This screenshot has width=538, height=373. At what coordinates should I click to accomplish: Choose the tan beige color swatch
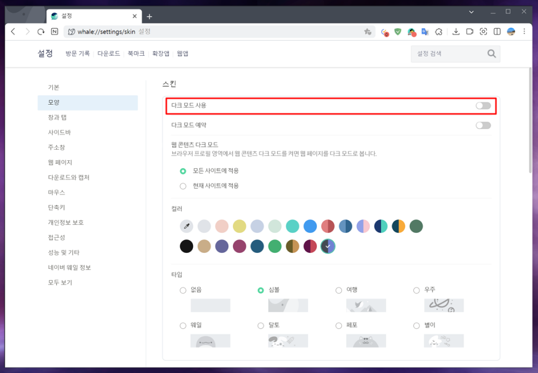click(204, 246)
